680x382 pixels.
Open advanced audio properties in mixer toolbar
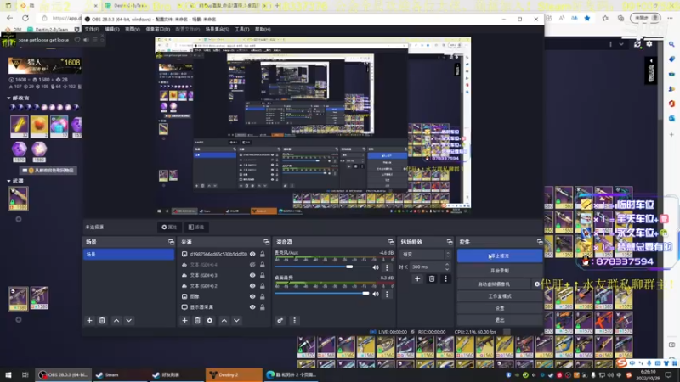(x=280, y=321)
